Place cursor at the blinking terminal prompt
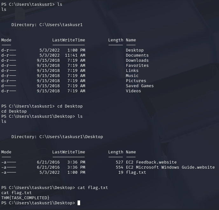 (79, 203)
